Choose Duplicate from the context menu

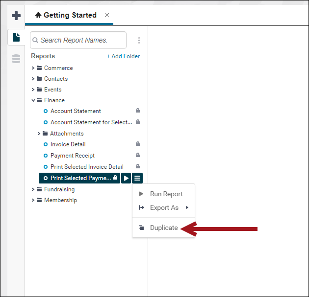pos(163,228)
